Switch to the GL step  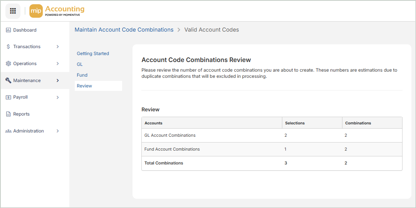(80, 64)
